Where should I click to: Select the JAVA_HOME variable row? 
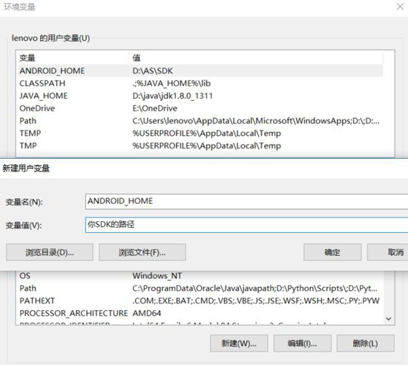[x=200, y=96]
